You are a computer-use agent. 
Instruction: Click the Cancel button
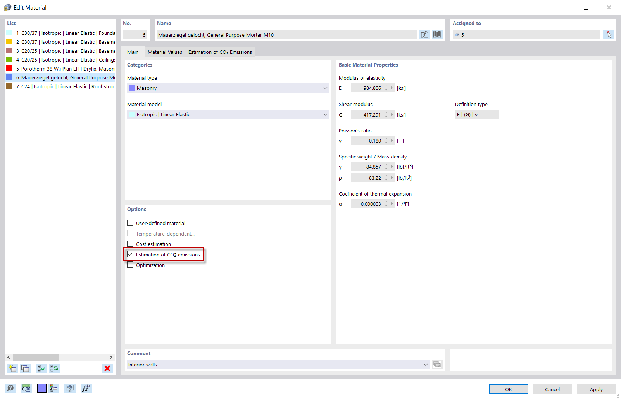pos(552,389)
